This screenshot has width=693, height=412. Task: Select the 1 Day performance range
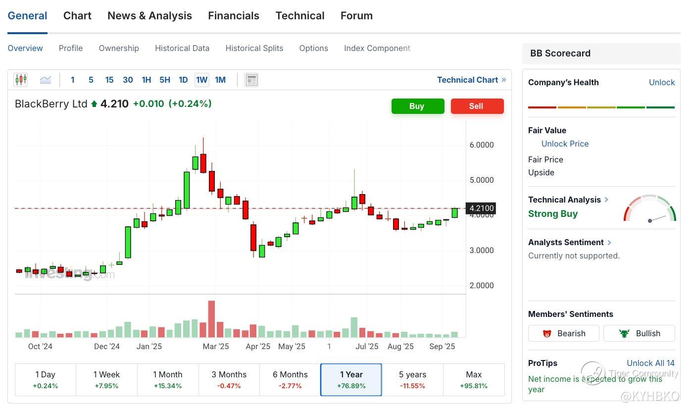pyautogui.click(x=46, y=380)
